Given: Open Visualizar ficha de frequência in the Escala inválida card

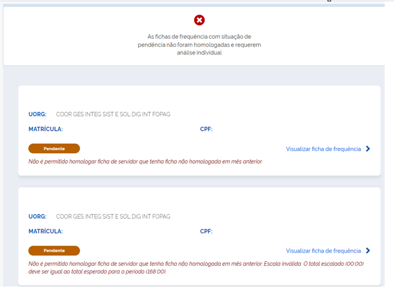Looking at the screenshot, I should pos(323,251).
